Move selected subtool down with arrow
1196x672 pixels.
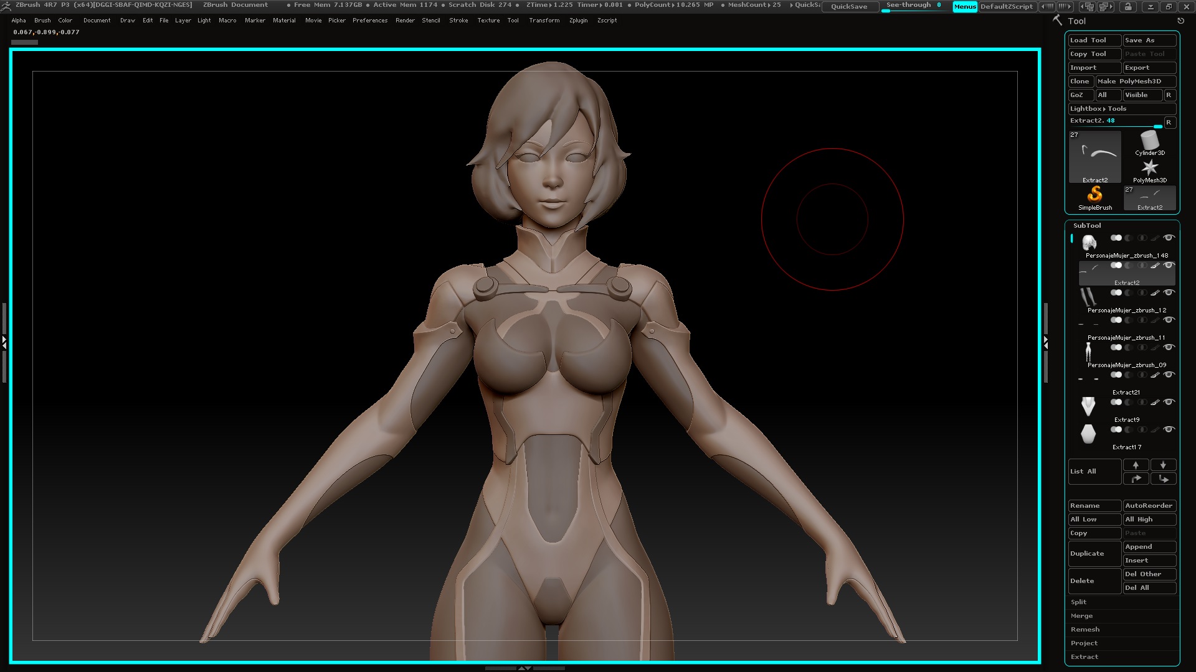click(x=1163, y=465)
